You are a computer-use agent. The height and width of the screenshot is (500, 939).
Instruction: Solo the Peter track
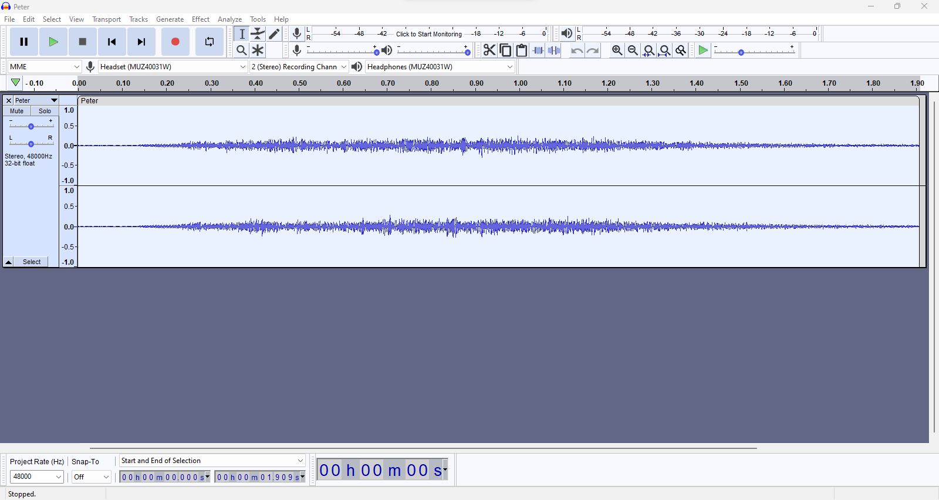click(x=45, y=111)
